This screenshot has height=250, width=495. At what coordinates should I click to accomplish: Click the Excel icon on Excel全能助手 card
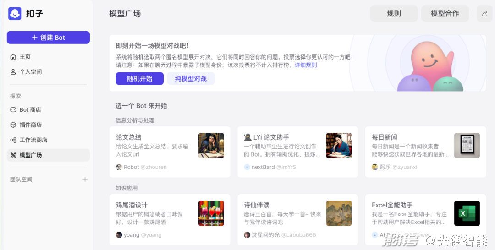(x=467, y=213)
